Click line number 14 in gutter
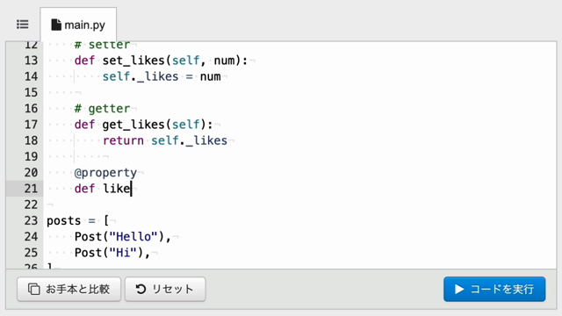This screenshot has height=316, width=562. 31,76
